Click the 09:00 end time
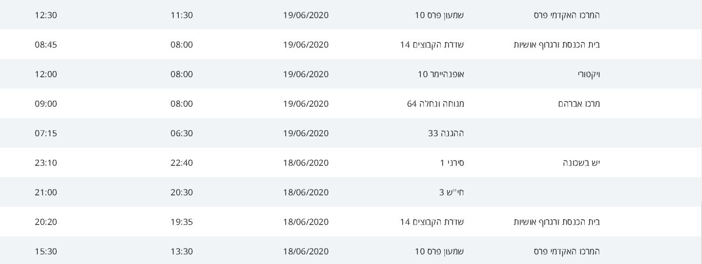702x264 pixels. [x=45, y=104]
